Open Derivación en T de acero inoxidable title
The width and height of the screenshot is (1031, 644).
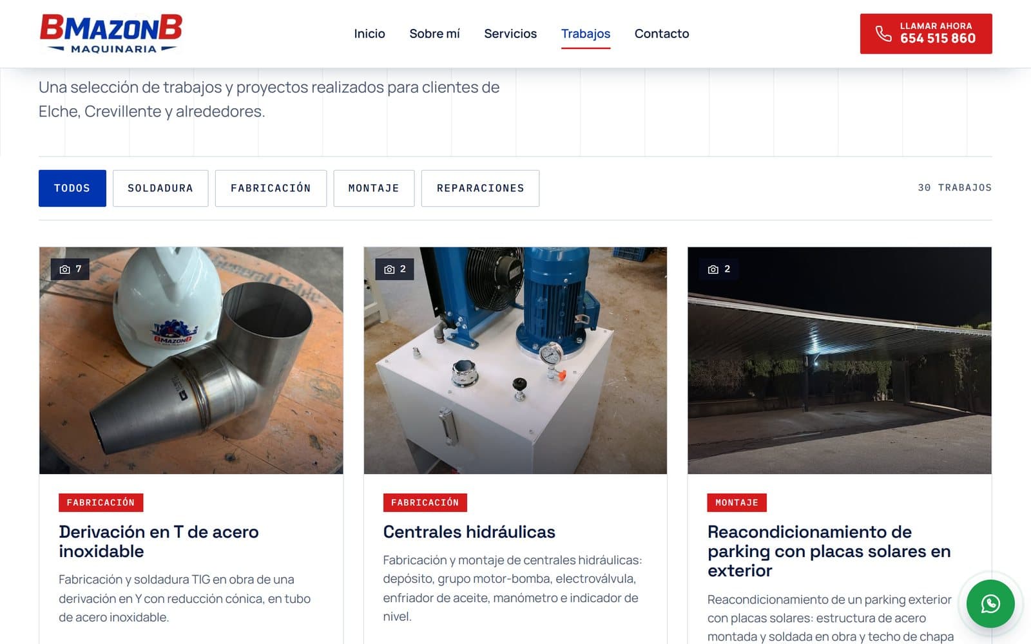pyautogui.click(x=159, y=542)
